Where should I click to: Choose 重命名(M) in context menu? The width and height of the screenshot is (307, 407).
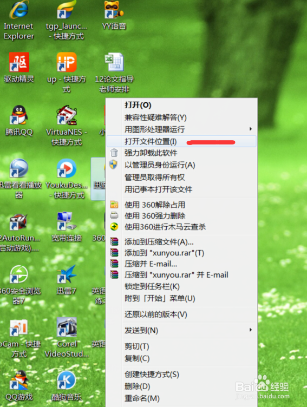pos(181,398)
